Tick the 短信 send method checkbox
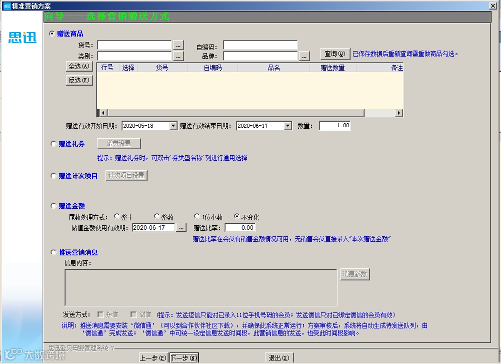The height and width of the screenshot is (364, 501). pos(100,314)
